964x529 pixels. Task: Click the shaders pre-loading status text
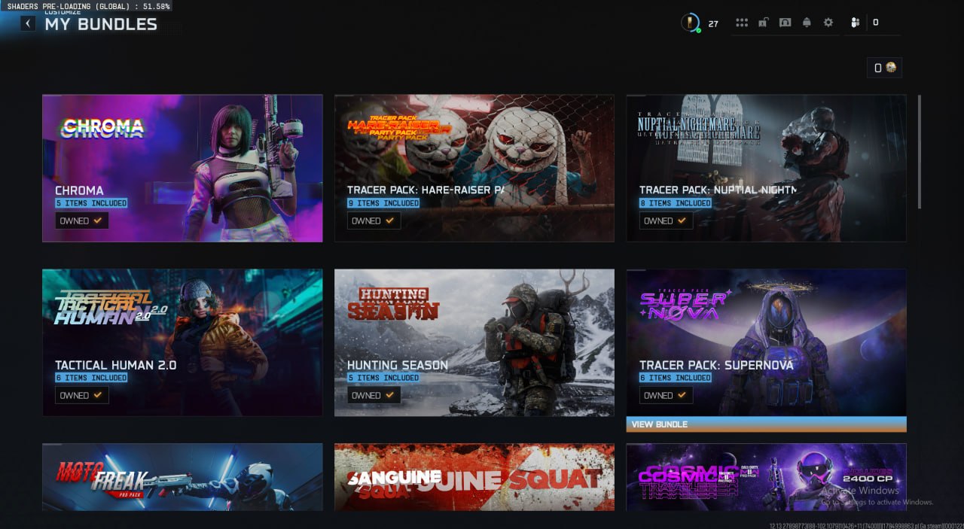(x=88, y=5)
